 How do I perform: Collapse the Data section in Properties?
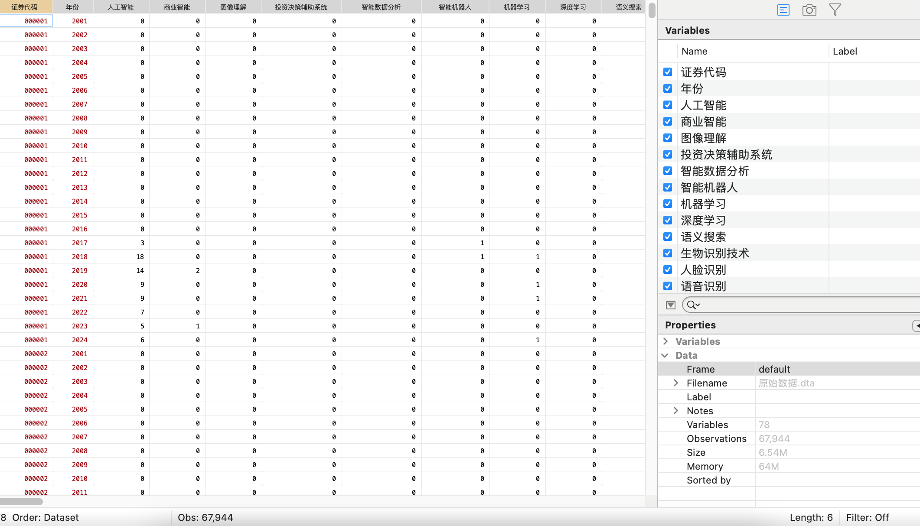click(x=666, y=355)
